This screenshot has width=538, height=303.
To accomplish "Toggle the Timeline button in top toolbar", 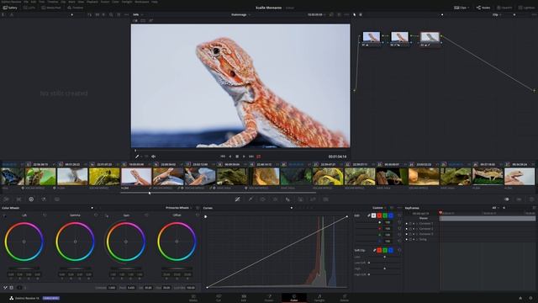I will (75, 8).
